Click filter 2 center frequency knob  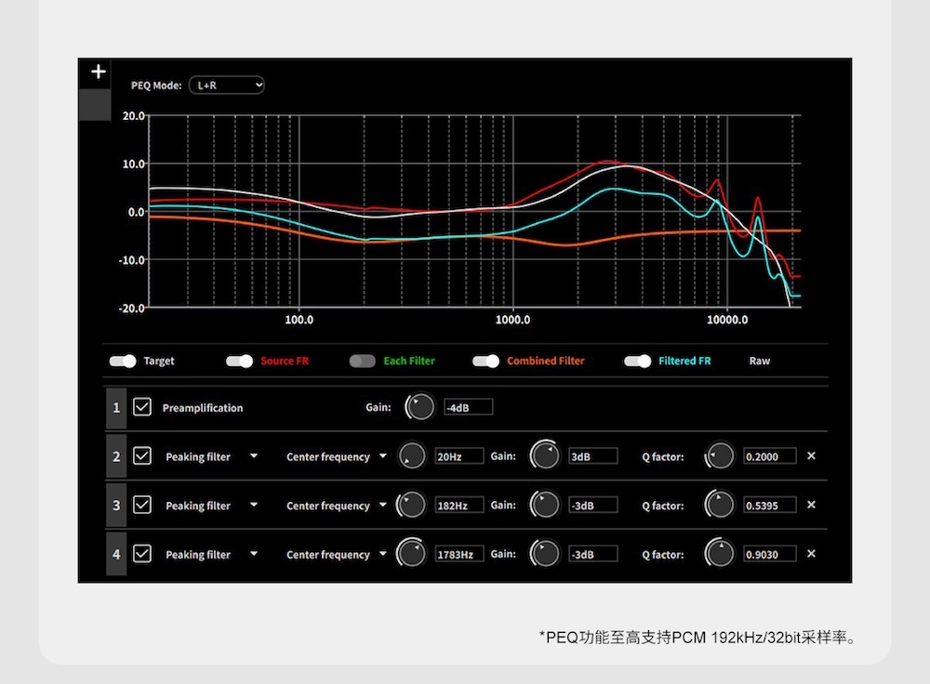[411, 456]
